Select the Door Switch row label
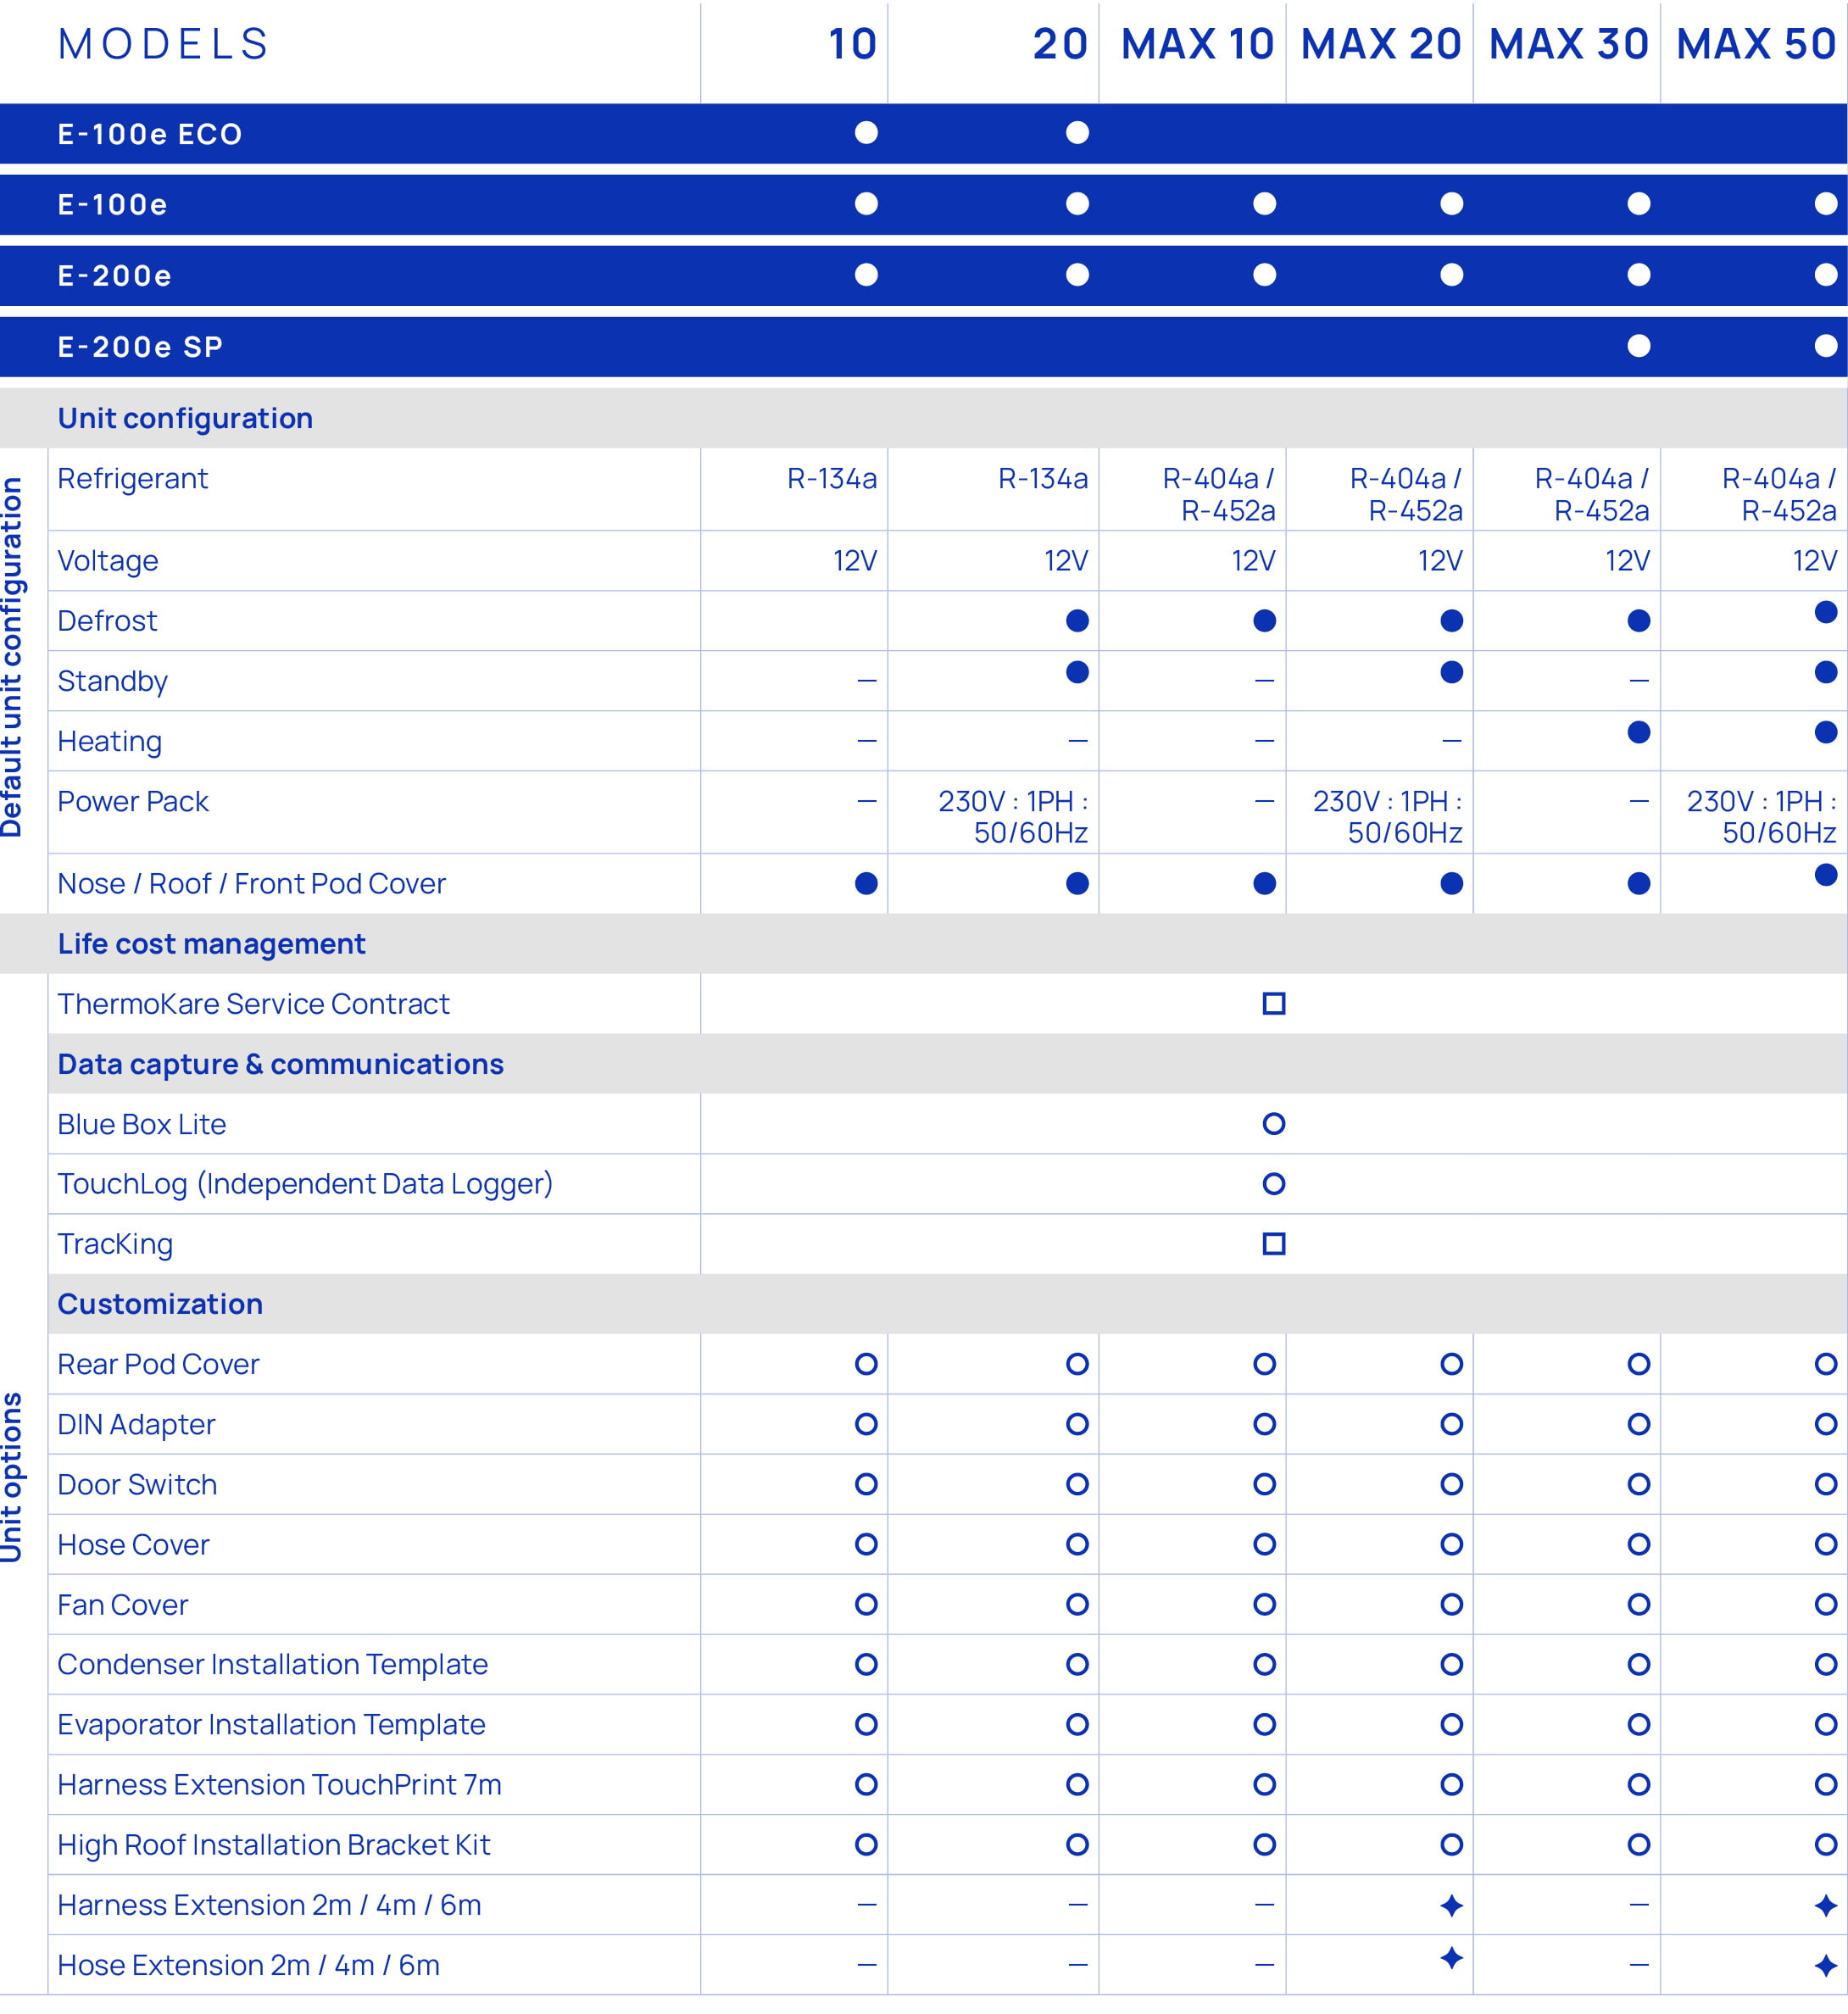 tap(137, 1484)
